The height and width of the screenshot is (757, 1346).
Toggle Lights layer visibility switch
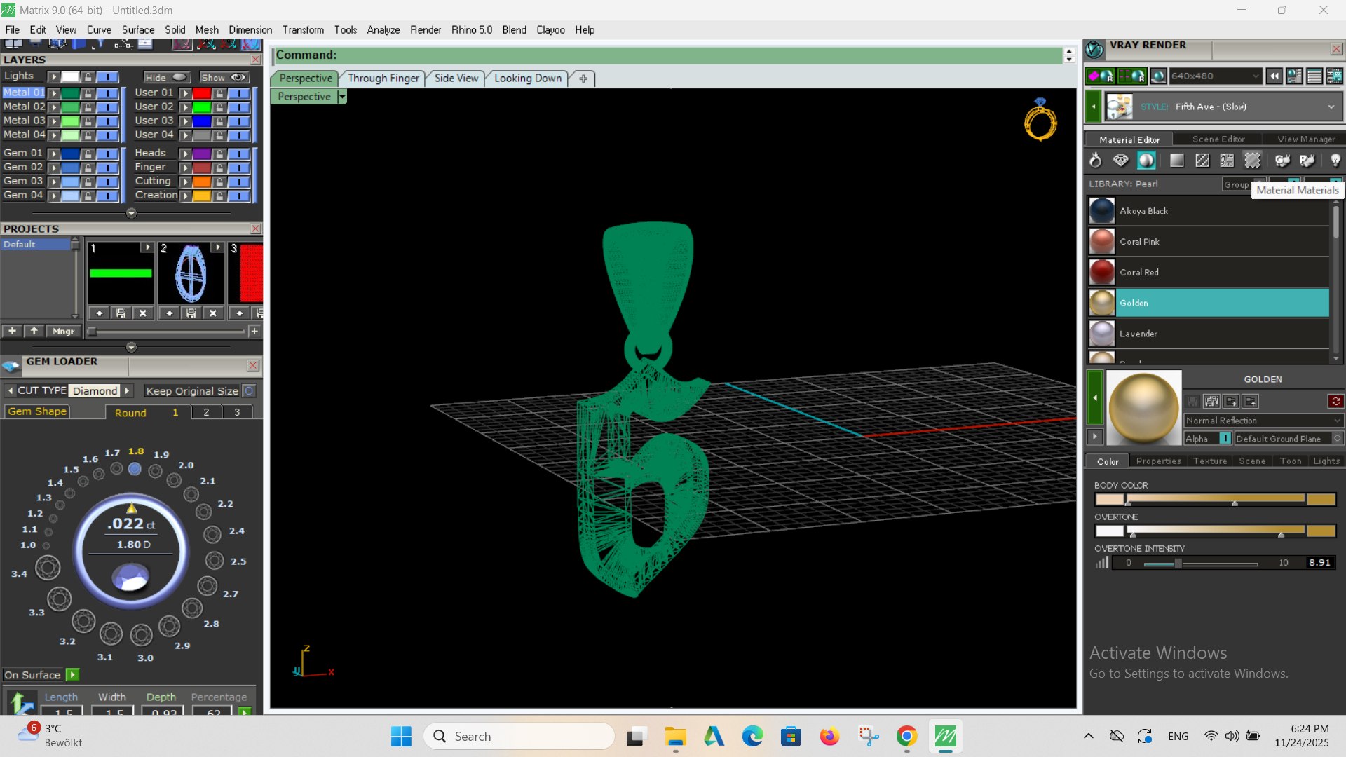(x=107, y=76)
